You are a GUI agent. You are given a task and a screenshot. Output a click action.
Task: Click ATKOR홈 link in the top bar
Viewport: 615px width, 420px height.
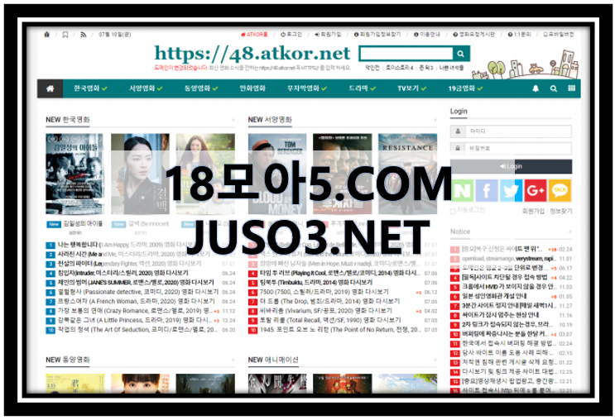click(x=254, y=35)
